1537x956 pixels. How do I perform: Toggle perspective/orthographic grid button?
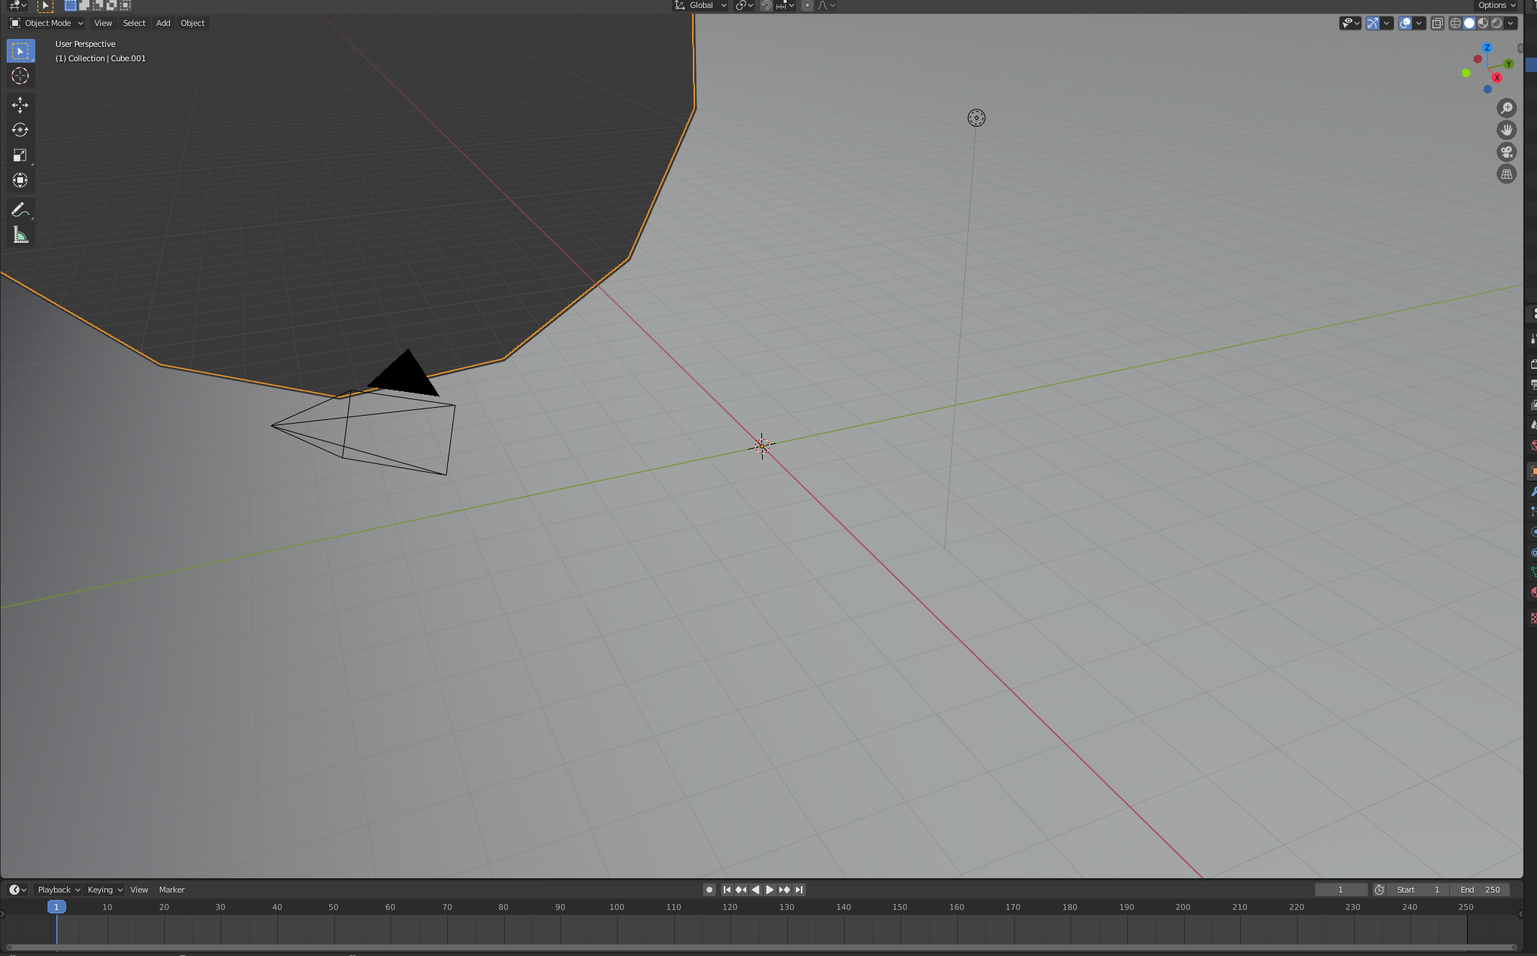[1506, 174]
